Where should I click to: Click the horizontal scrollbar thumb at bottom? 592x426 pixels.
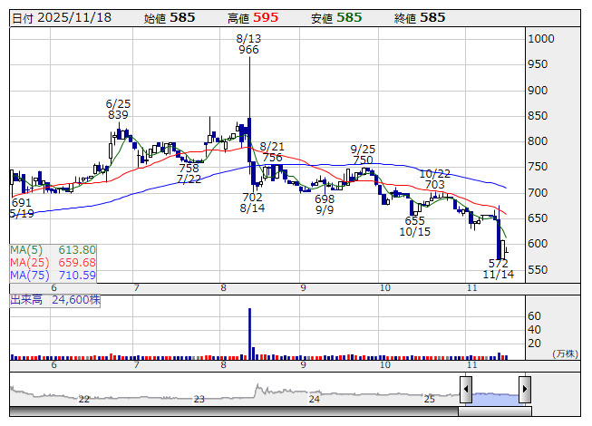(495, 411)
